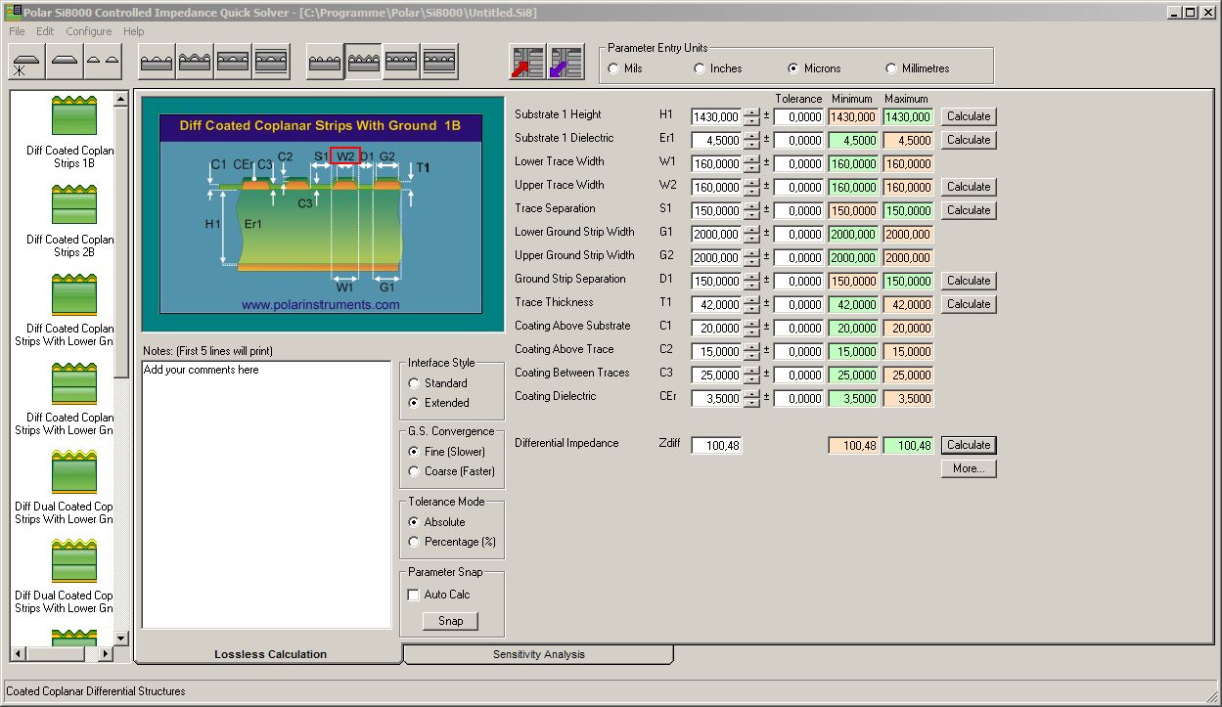Click the H1 Minimum value field
Screen dimensions: 1222x707
click(853, 116)
